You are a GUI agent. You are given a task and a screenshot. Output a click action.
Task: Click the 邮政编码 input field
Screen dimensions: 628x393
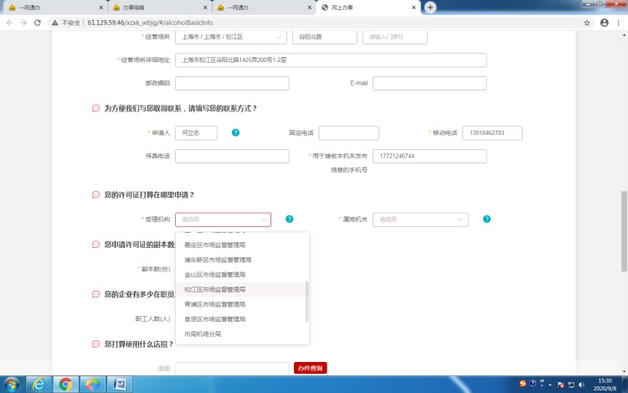click(232, 83)
